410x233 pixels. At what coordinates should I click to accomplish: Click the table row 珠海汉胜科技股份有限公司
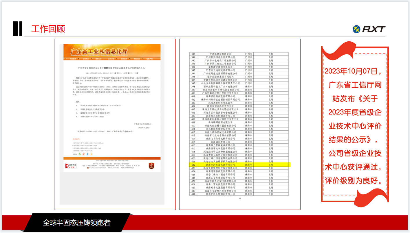(x=239, y=96)
